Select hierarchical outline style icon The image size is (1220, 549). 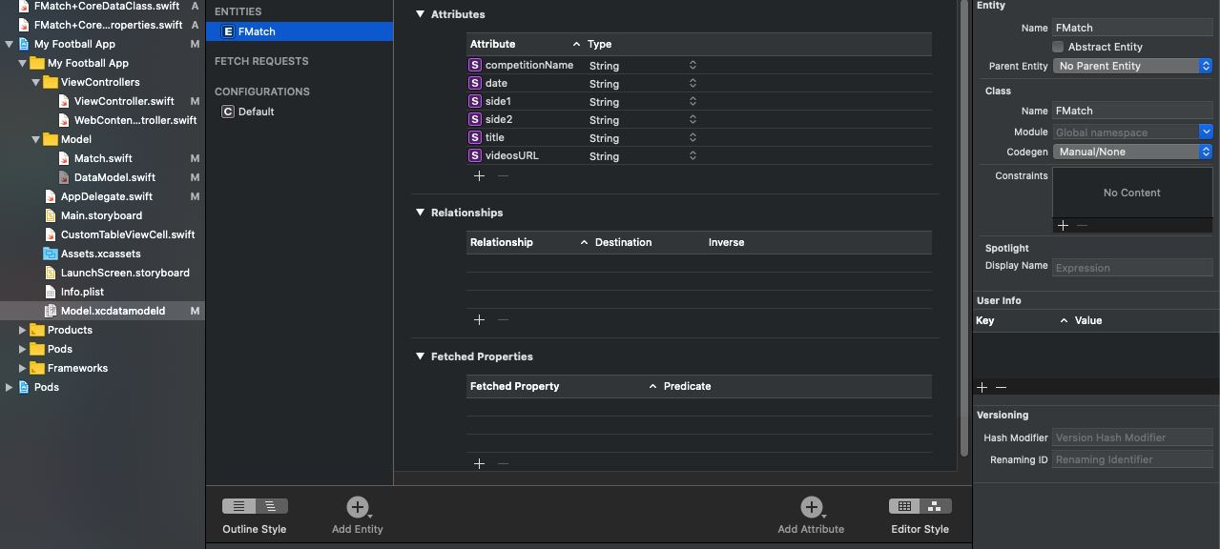[270, 506]
